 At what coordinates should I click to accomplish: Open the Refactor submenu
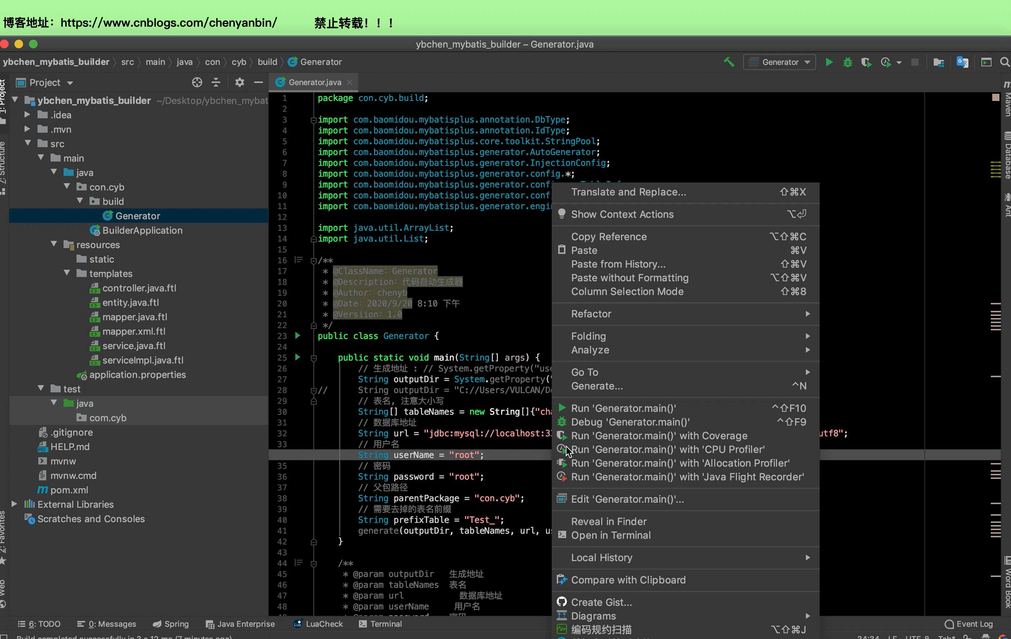pos(685,314)
